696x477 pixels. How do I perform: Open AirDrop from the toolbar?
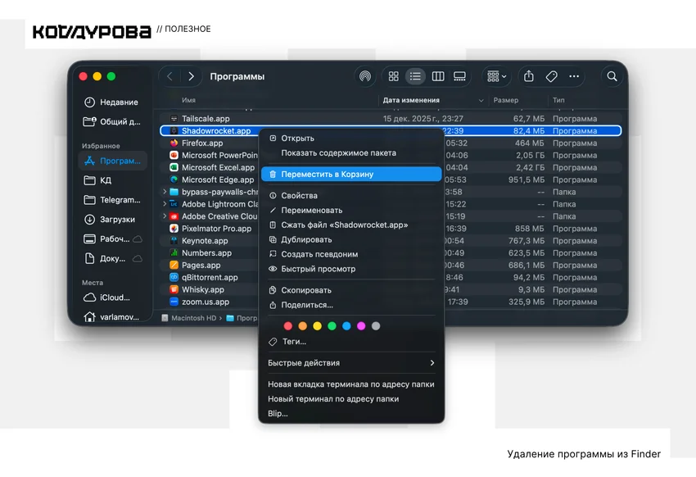365,76
